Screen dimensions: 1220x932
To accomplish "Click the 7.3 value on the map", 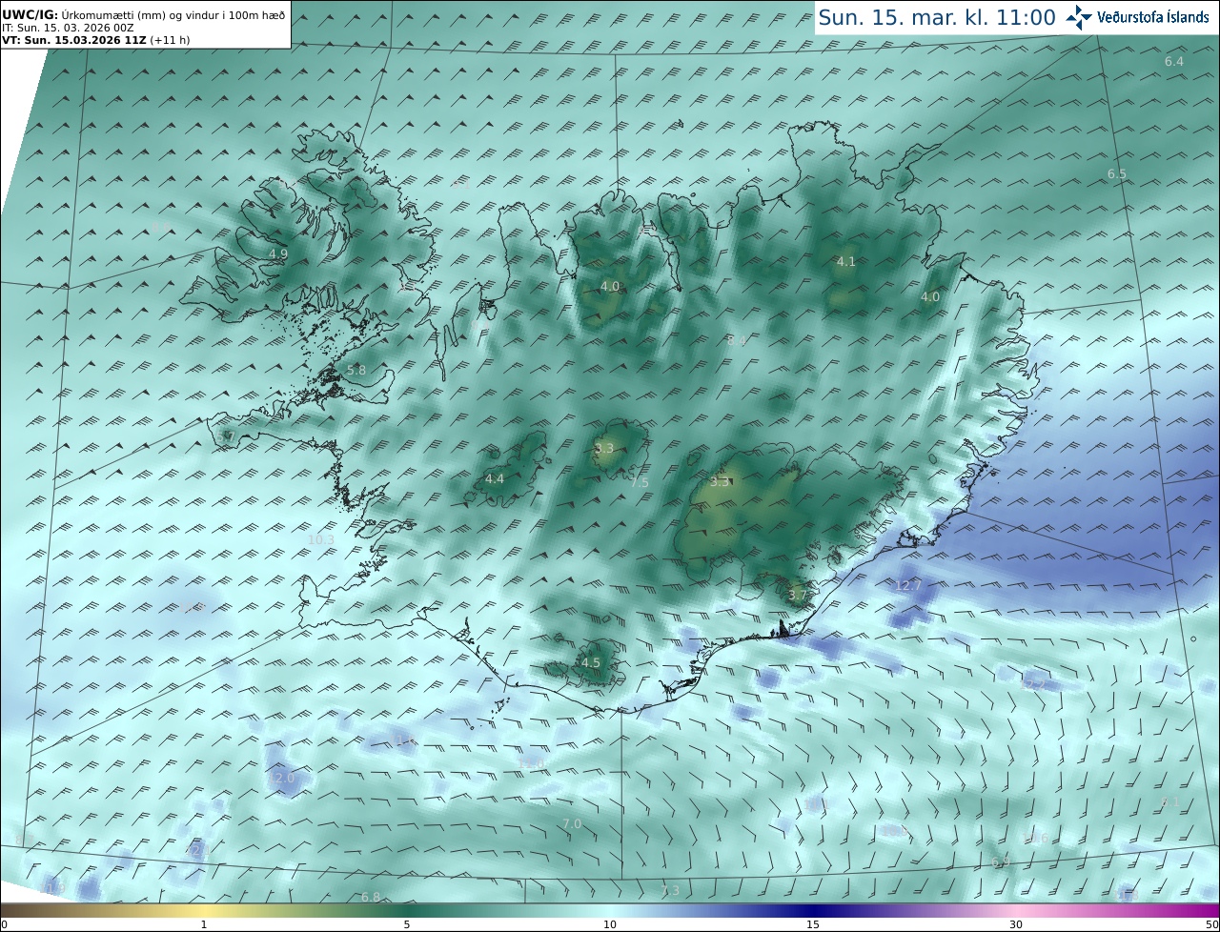I will pyautogui.click(x=670, y=891).
